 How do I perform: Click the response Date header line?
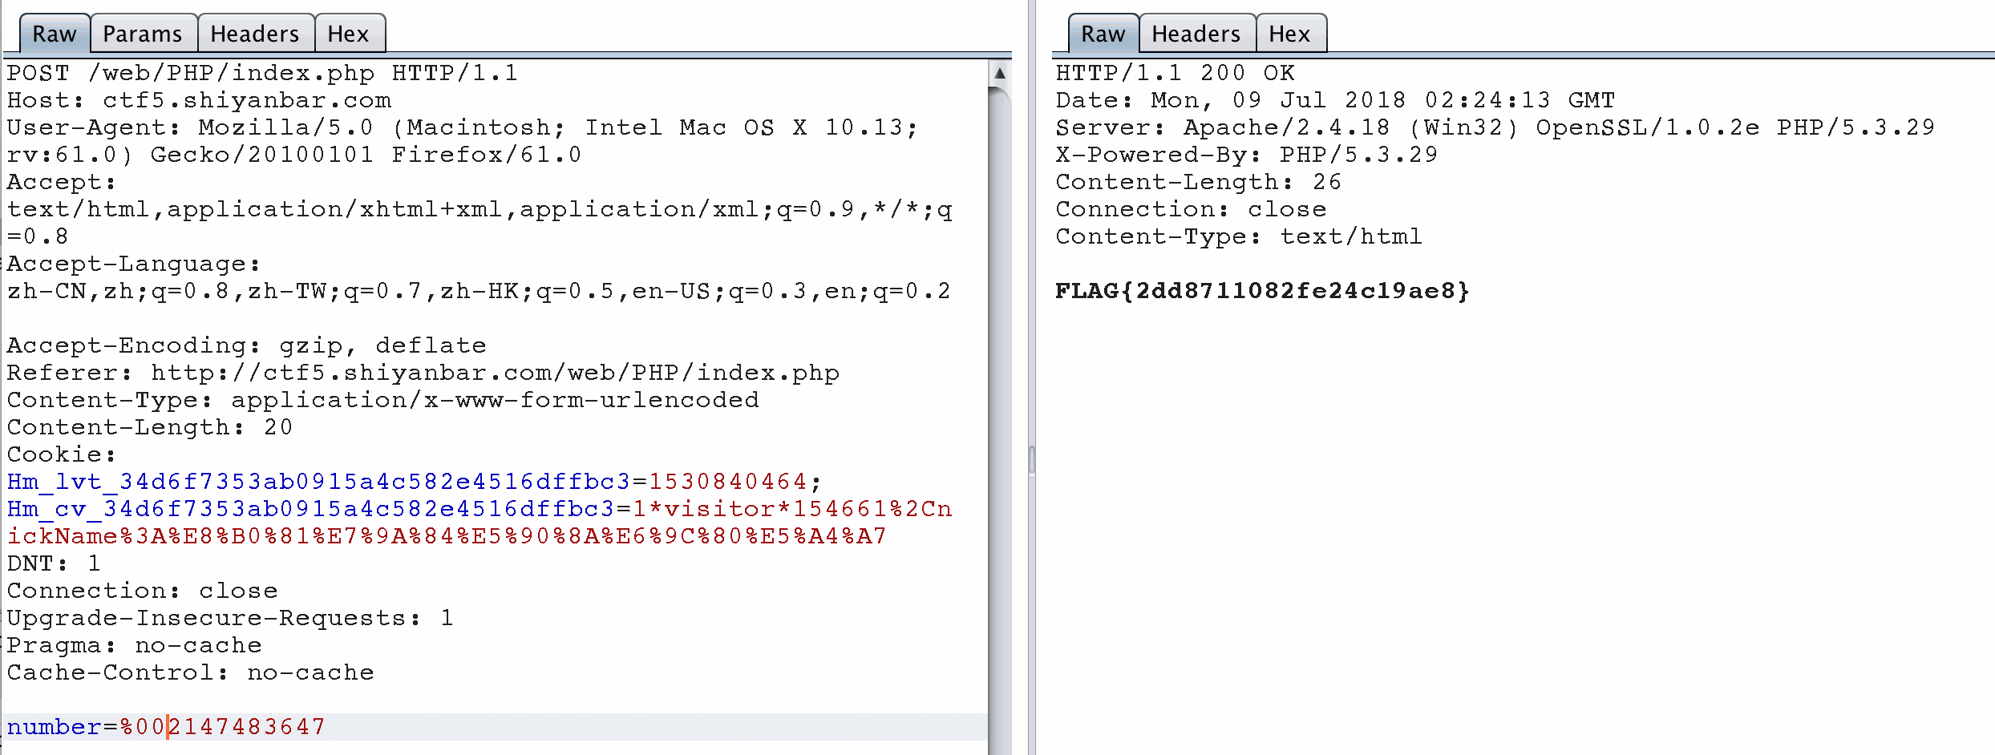1335,100
